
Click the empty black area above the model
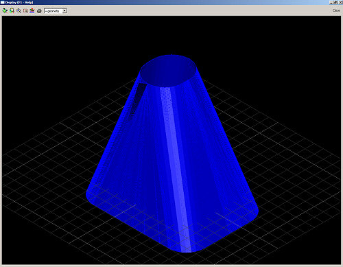[171, 34]
